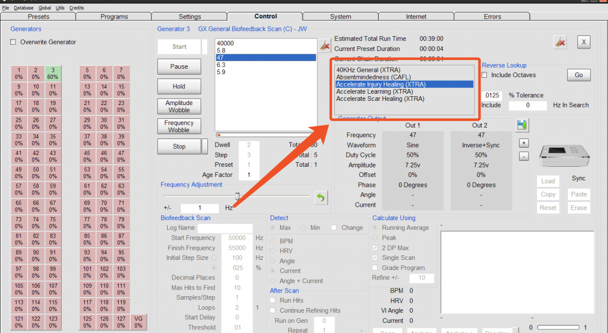Enable the Overwrite Generator checkbox
This screenshot has height=333, width=608.
point(14,42)
